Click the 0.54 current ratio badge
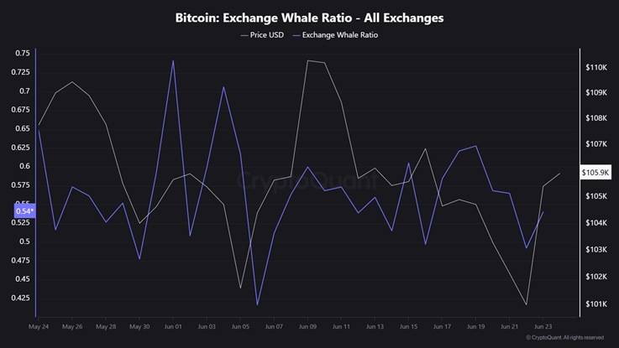 pos(24,211)
